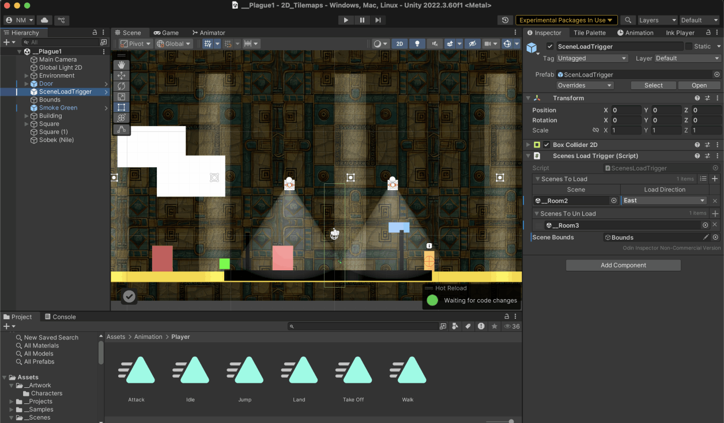Image resolution: width=724 pixels, height=423 pixels.
Task: Switch to the Tile Palette tab
Action: point(590,33)
